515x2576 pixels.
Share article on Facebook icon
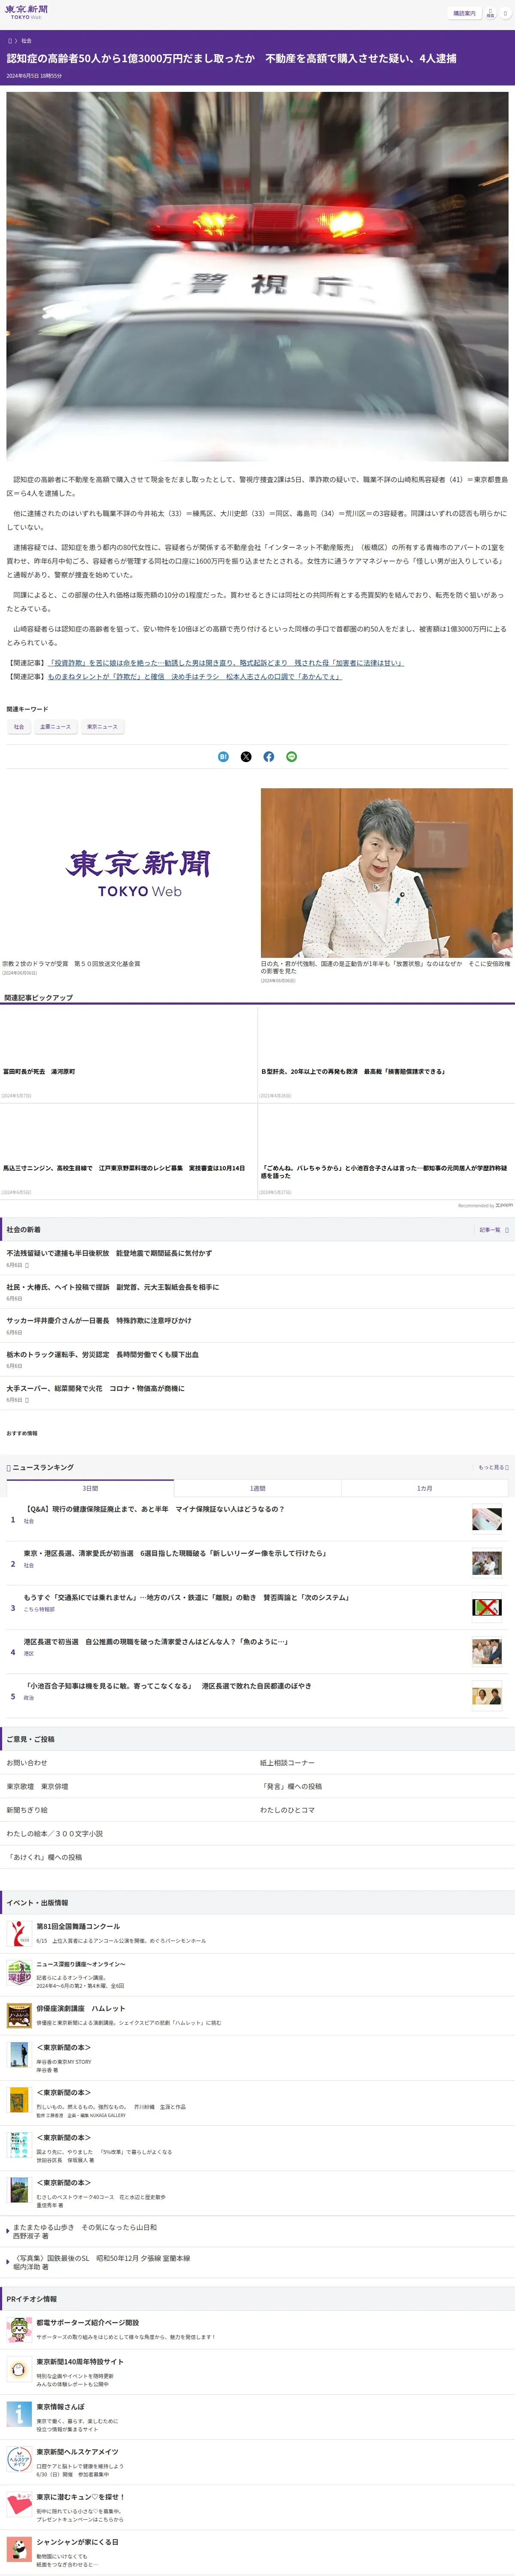(x=269, y=757)
